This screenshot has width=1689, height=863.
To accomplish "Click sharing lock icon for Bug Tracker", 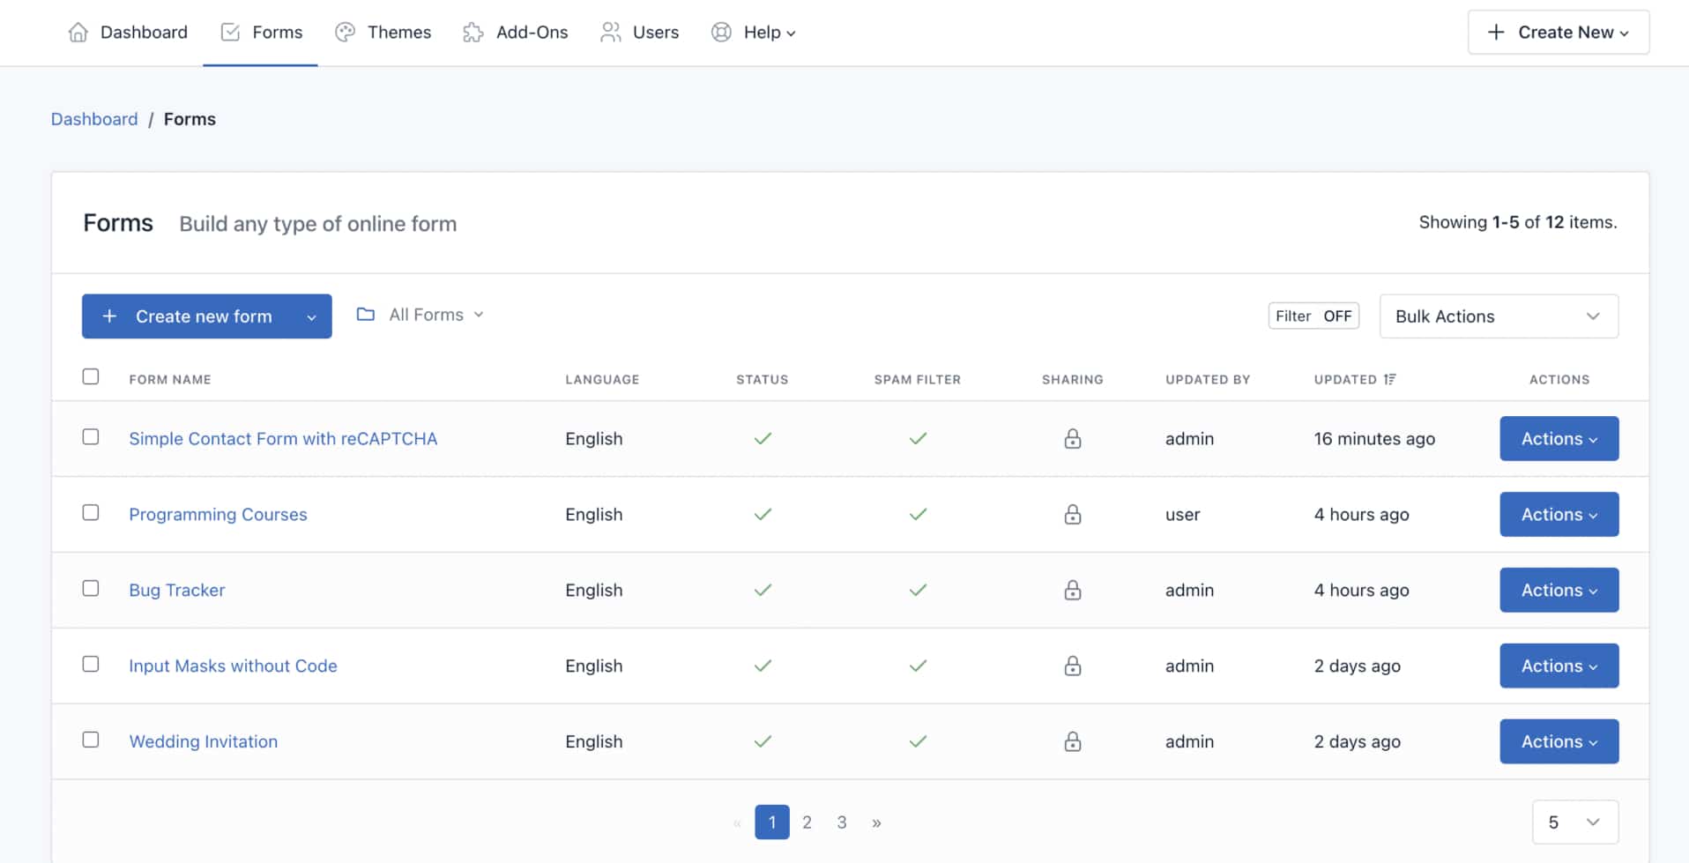I will [x=1072, y=590].
